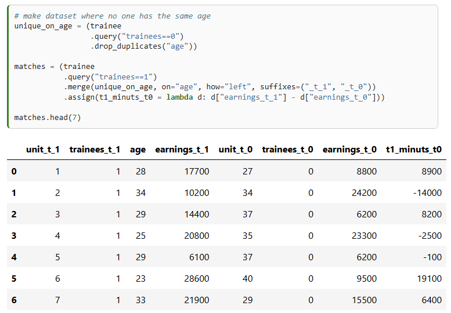The width and height of the screenshot is (451, 313).
Task: Click earnings value 28600 in row 5
Action: coord(197,279)
